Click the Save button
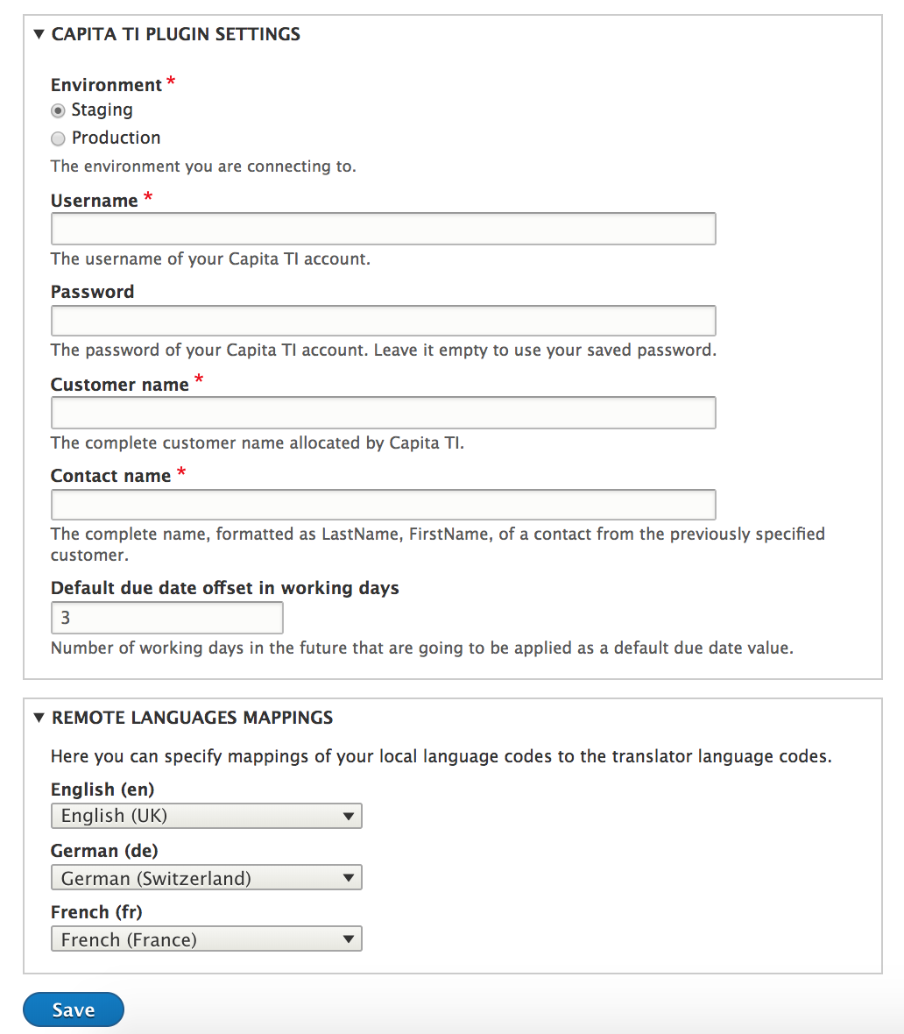Image resolution: width=904 pixels, height=1034 pixels. click(73, 1009)
